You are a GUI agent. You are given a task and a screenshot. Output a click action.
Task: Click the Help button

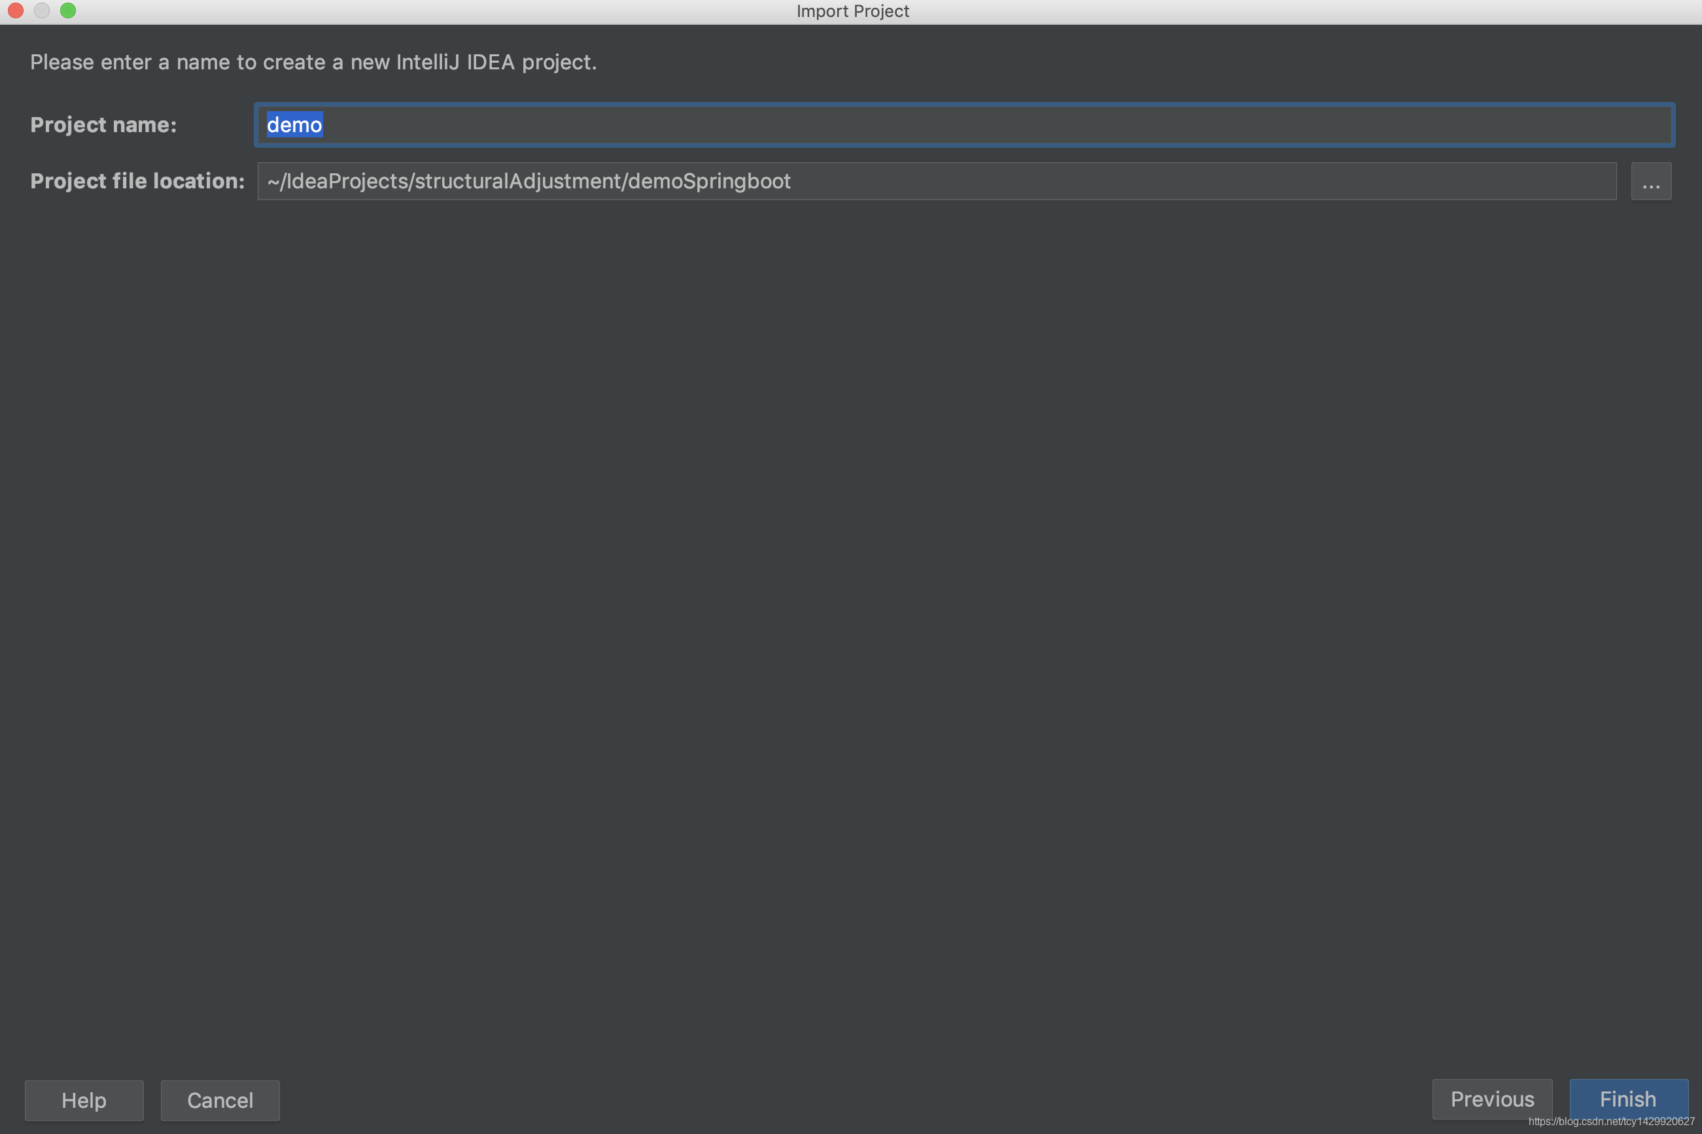coord(84,1100)
